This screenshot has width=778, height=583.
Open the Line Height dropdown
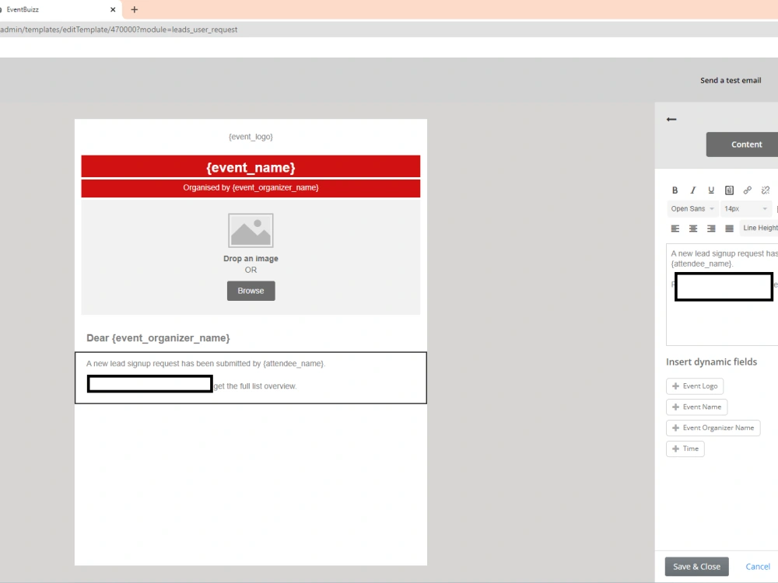click(x=759, y=228)
